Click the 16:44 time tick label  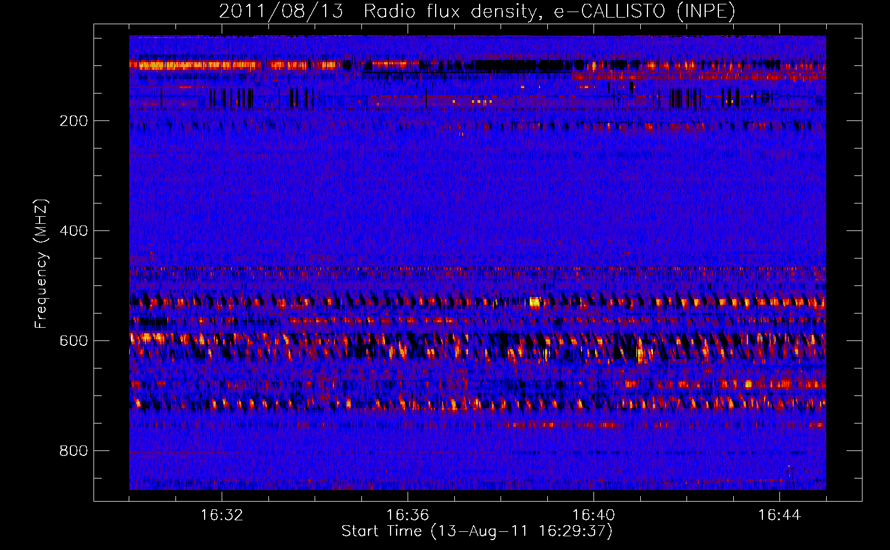779,515
